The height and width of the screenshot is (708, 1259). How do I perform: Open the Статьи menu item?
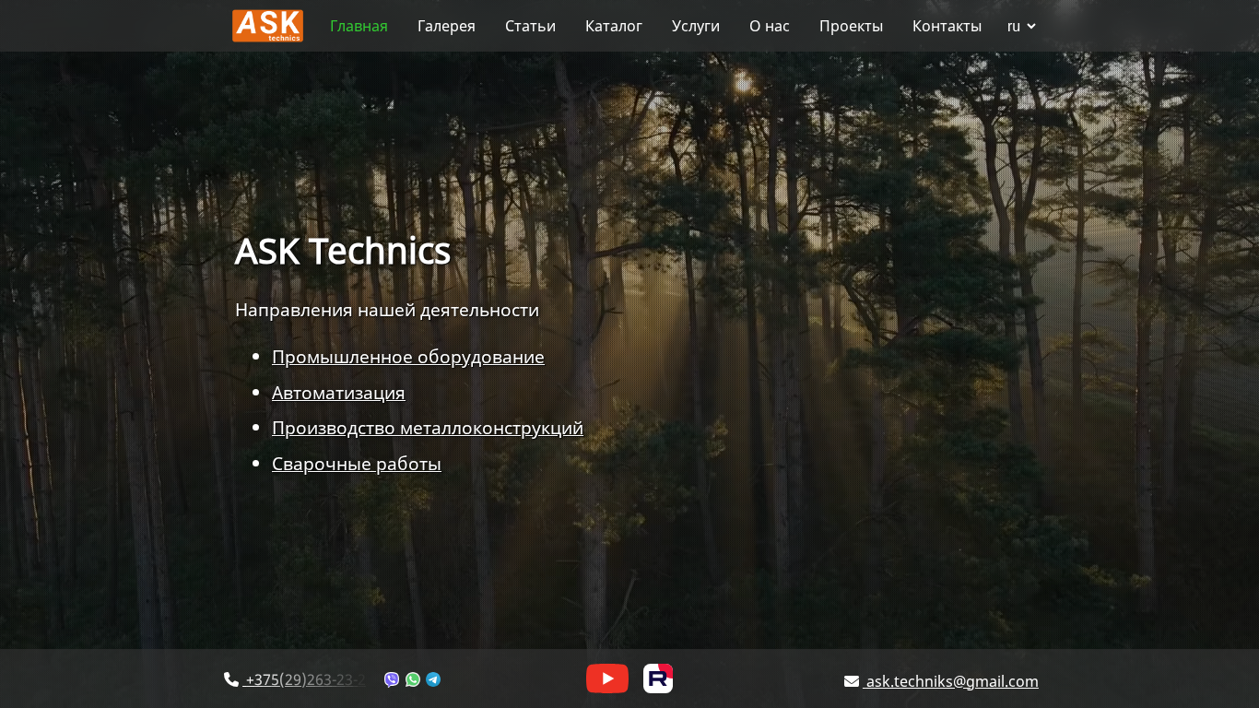[x=530, y=26]
